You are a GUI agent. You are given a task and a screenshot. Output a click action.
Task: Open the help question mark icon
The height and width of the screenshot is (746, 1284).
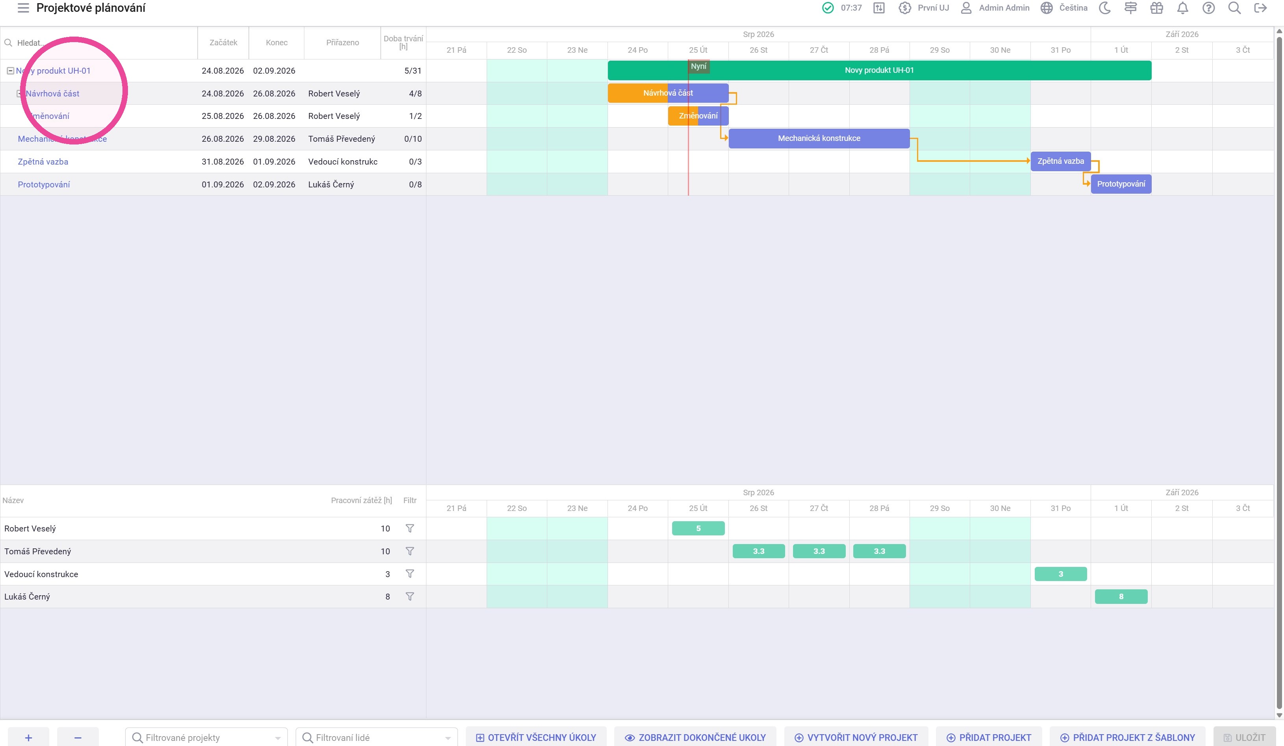(x=1208, y=7)
